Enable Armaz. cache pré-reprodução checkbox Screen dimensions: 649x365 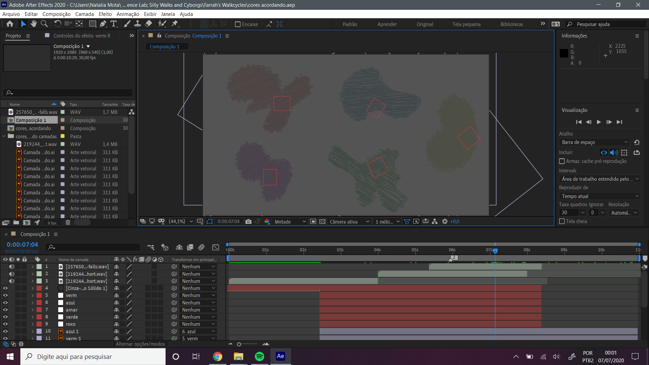pyautogui.click(x=562, y=161)
